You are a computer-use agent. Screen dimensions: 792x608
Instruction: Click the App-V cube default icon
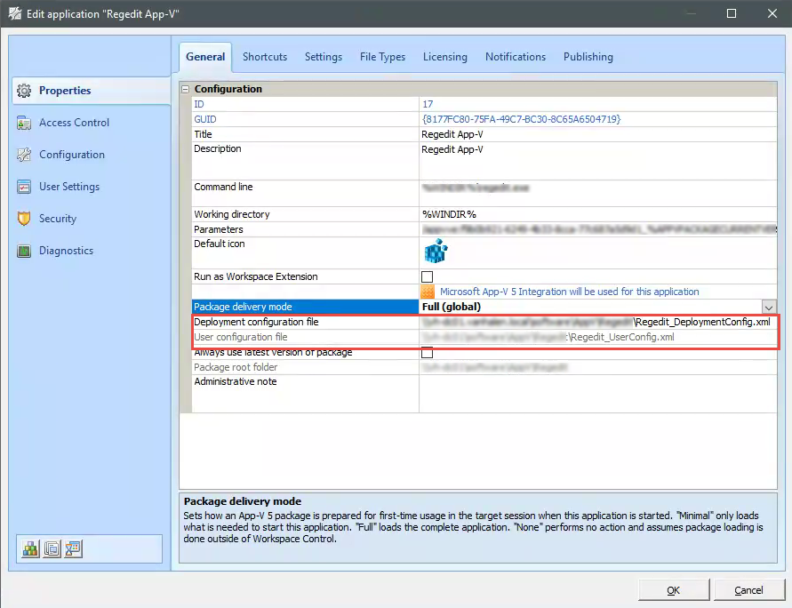coord(436,252)
